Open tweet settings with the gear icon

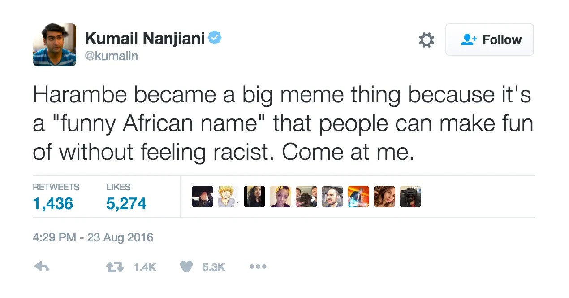[426, 39]
